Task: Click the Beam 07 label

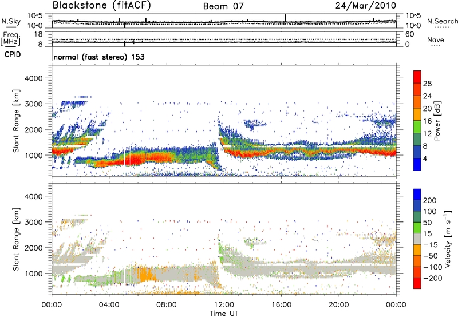Action: (x=223, y=6)
